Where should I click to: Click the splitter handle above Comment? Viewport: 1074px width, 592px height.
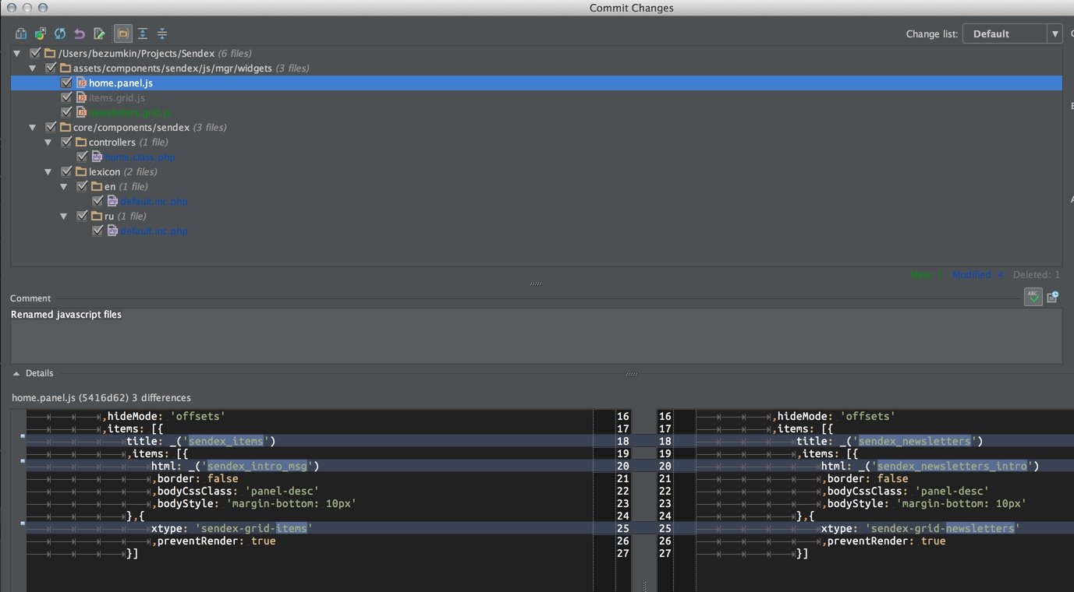coord(536,284)
